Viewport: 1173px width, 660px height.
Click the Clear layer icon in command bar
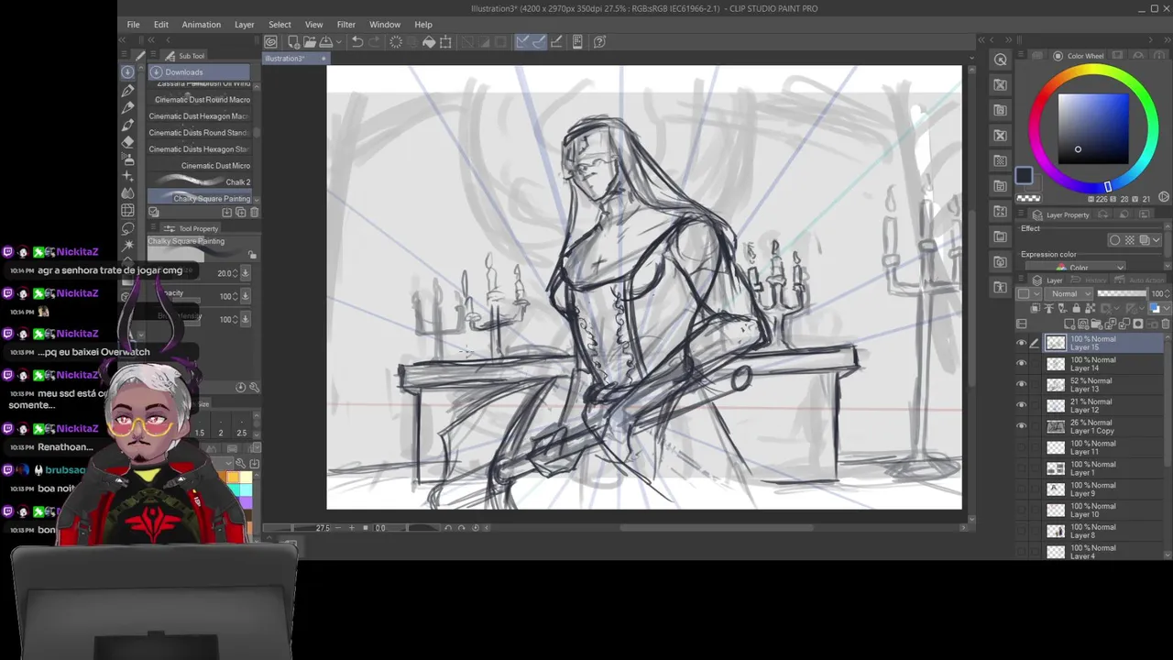[x=396, y=41]
